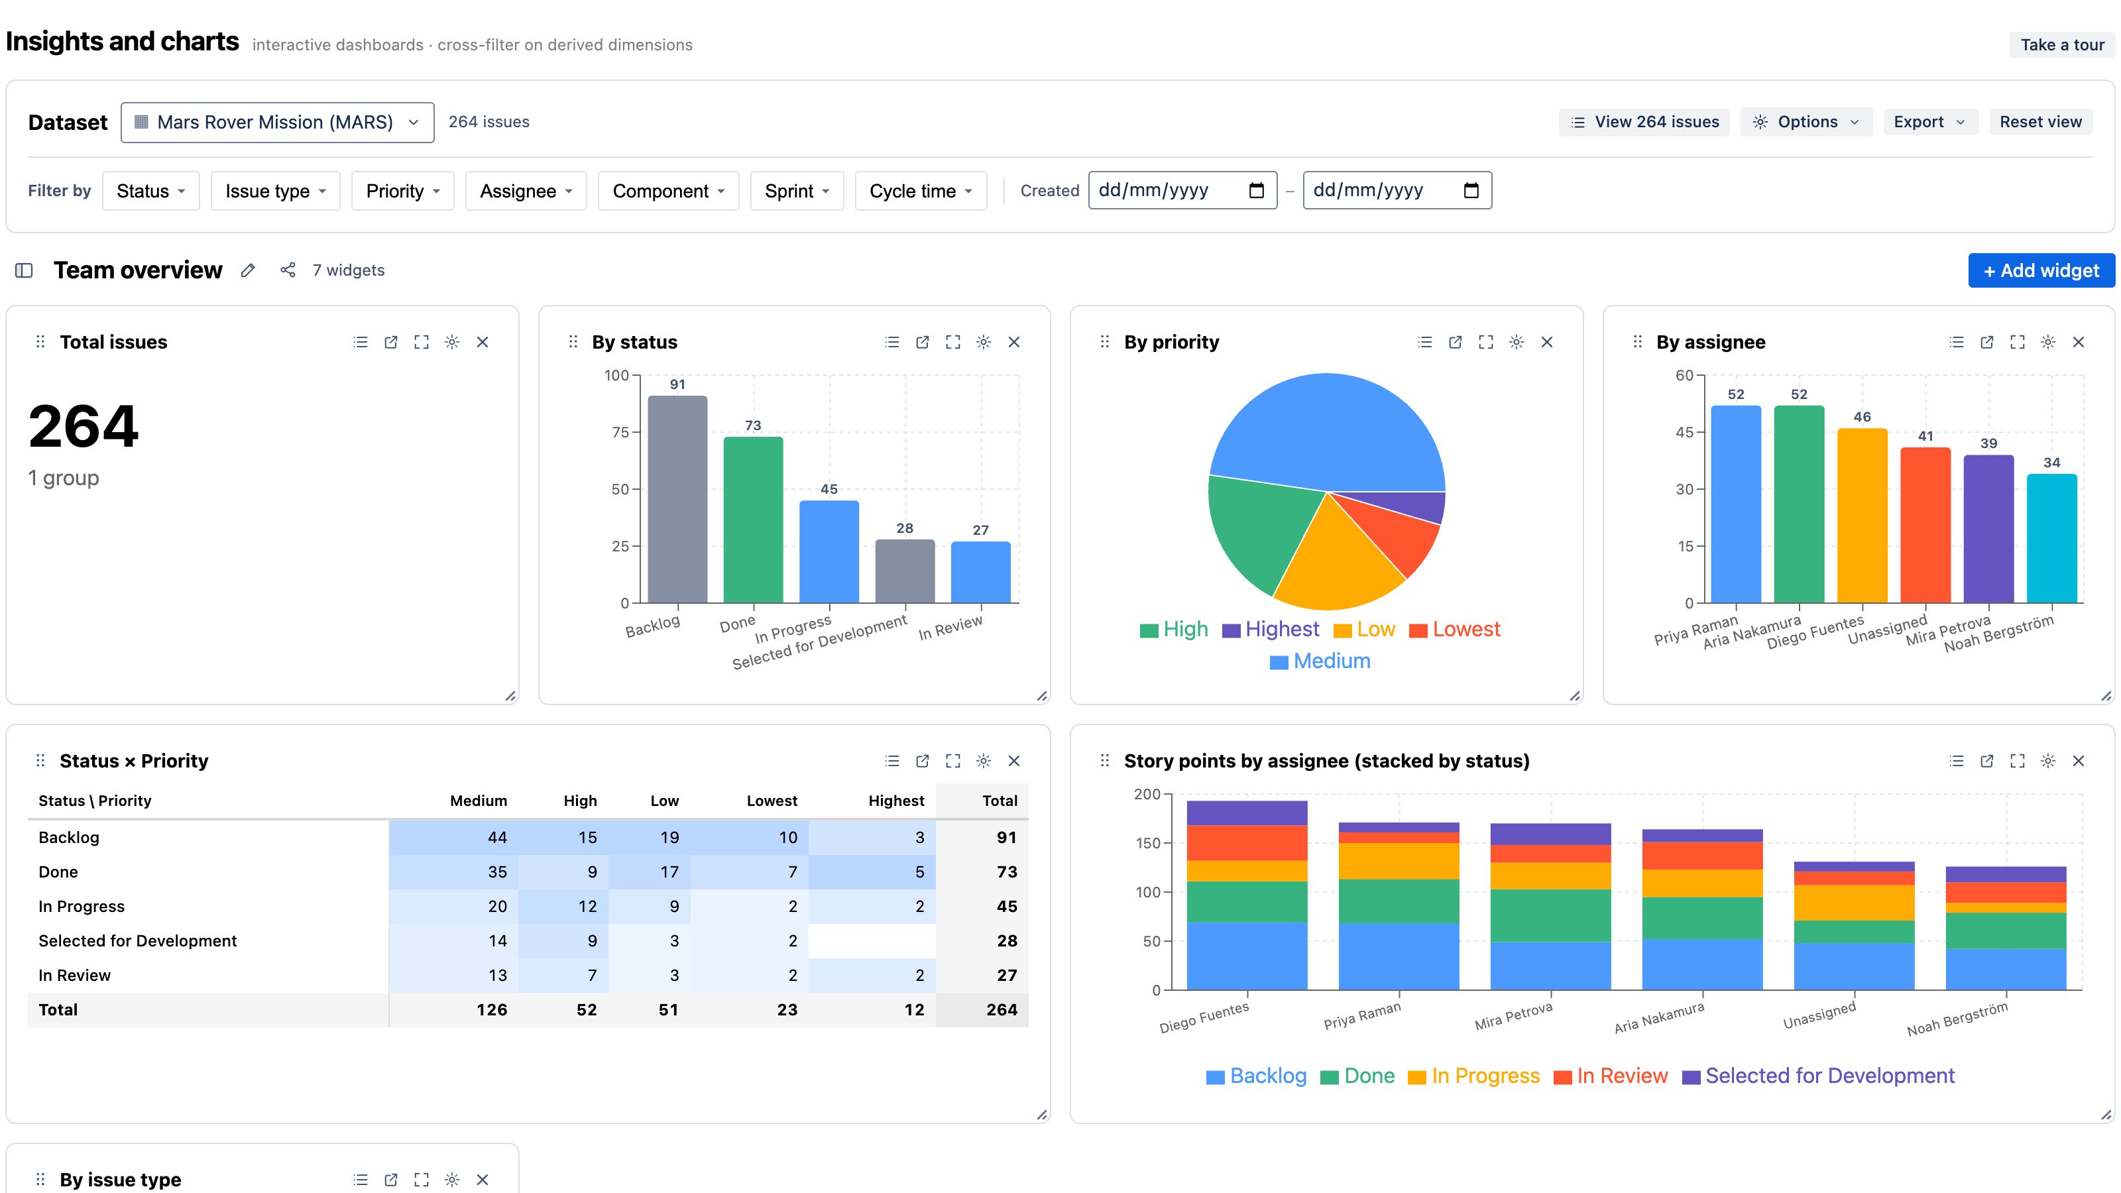Close the By status widget
This screenshot has width=2121, height=1193.
click(x=1013, y=342)
